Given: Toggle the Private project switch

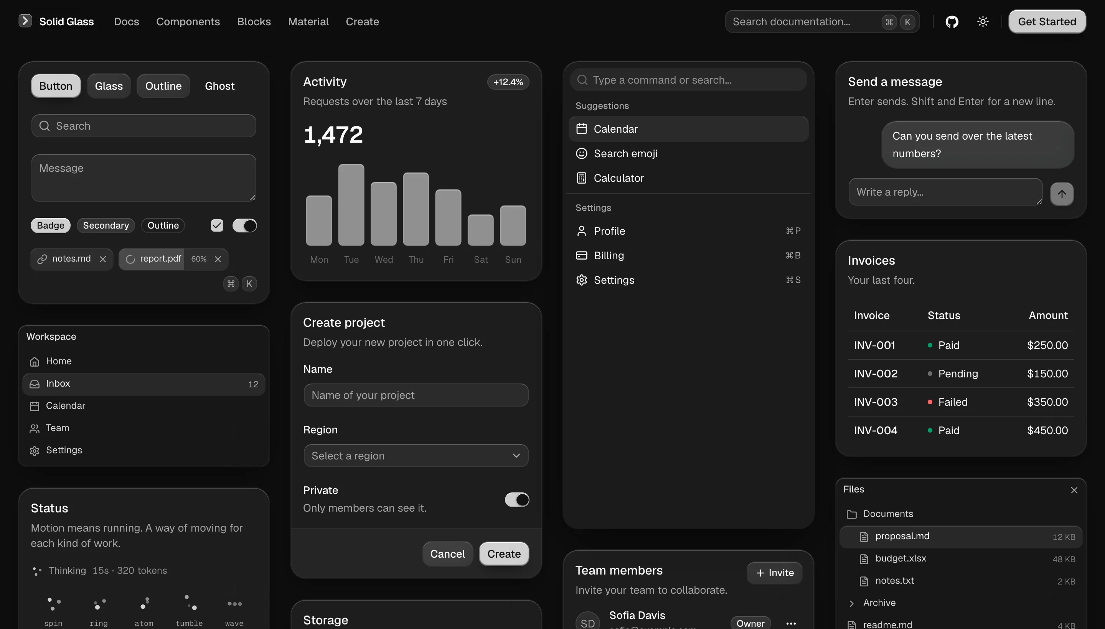Looking at the screenshot, I should (517, 500).
